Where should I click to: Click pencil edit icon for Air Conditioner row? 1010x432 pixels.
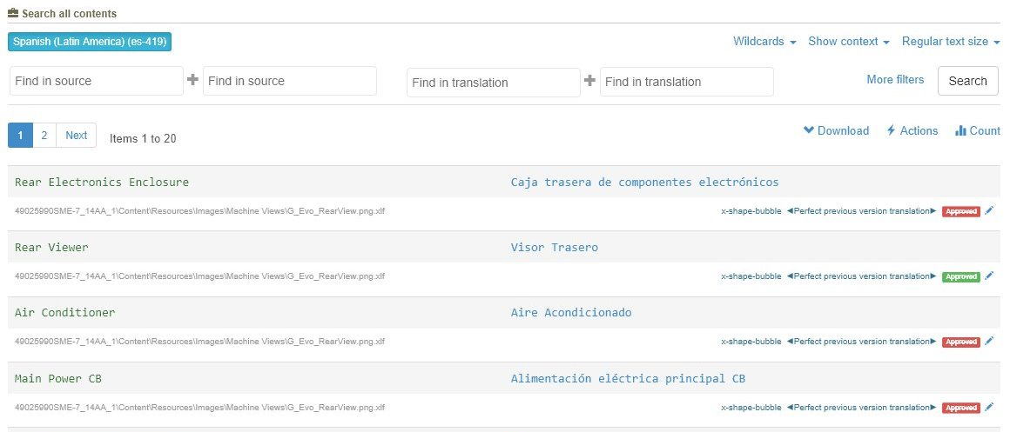pos(989,342)
